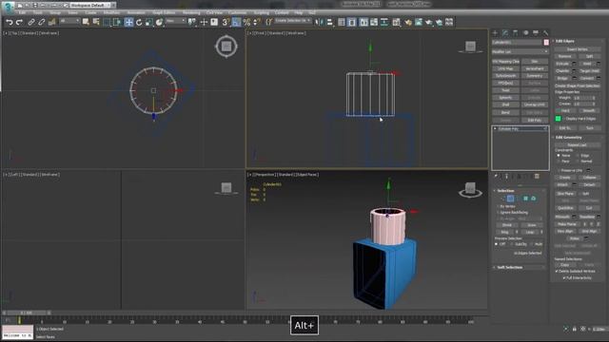This screenshot has width=609, height=342.
Task: Toggle the Full Interactivity checkbox
Action: point(564,277)
